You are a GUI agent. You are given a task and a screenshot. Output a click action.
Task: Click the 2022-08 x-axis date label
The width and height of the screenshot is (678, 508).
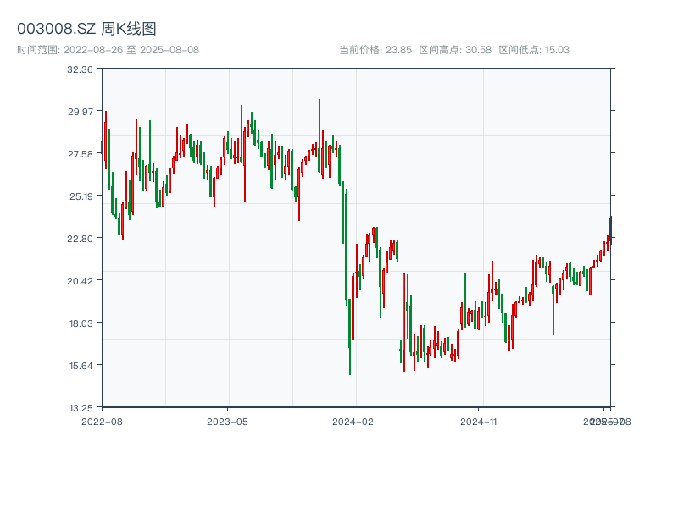coord(102,421)
